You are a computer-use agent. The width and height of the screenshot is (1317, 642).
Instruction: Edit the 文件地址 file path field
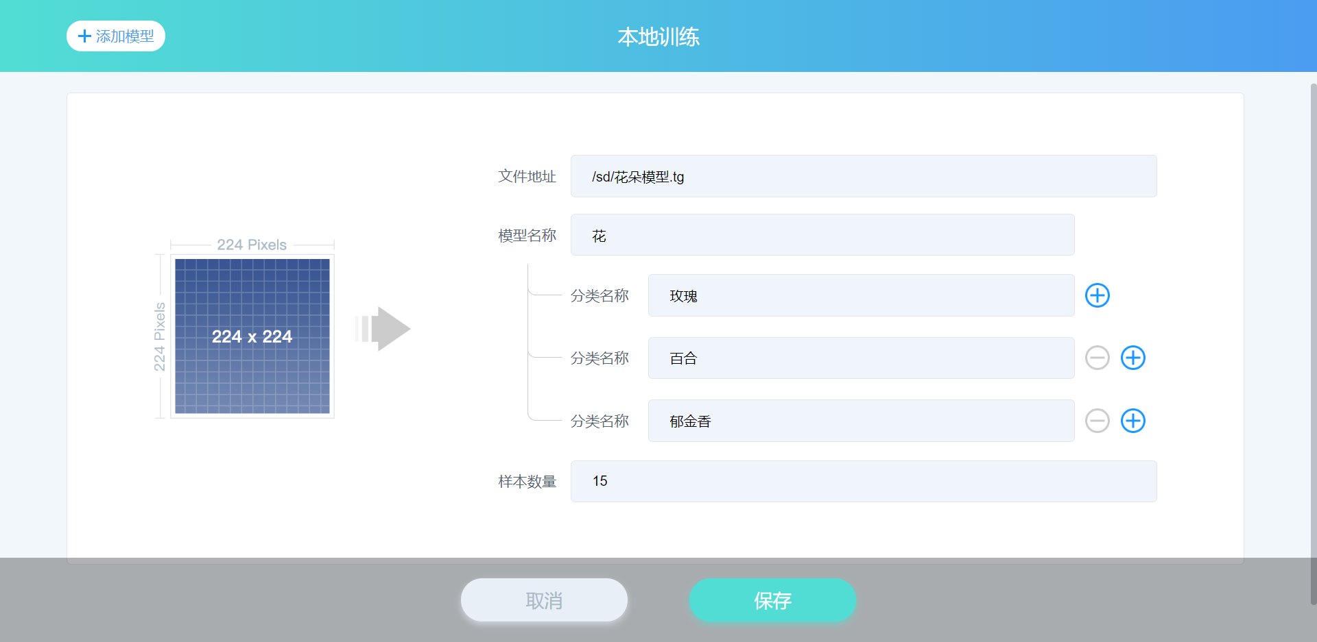pyautogui.click(x=864, y=176)
